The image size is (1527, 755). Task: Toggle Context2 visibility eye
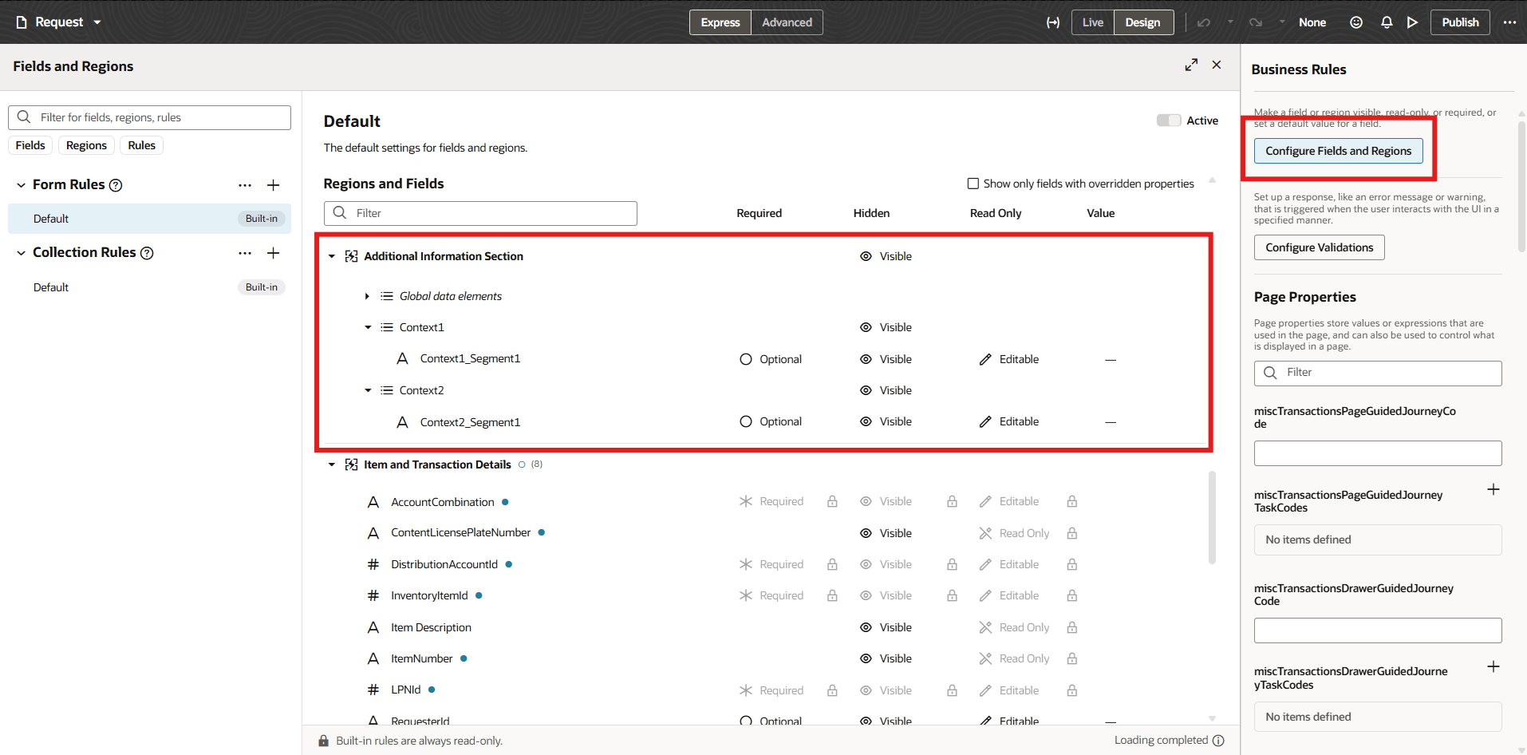pos(866,390)
